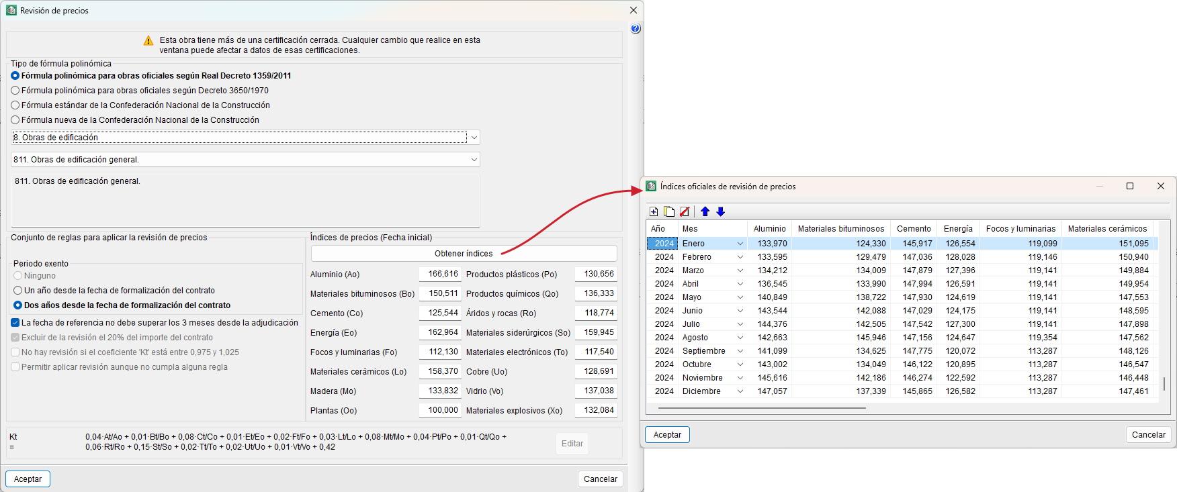The width and height of the screenshot is (1177, 492).
Task: Expand month dropdown in the Enero row
Action: click(x=740, y=244)
